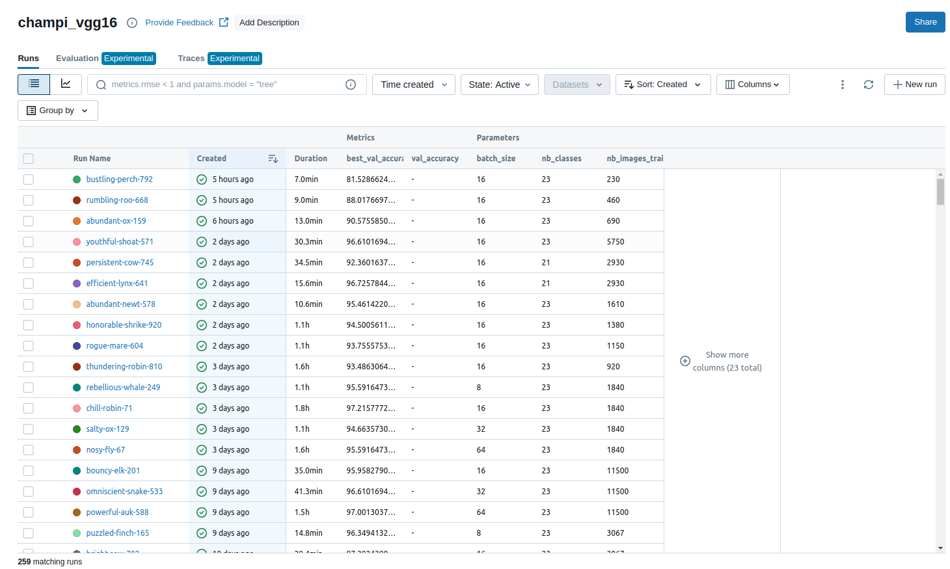Screen dimensions: 950x569
Task: Tick the checkbox for rebellious-whale-249
Action: (28, 388)
